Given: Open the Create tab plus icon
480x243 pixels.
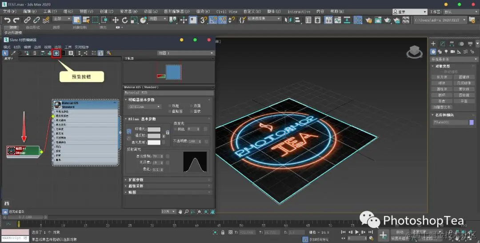Looking at the screenshot, I should (x=433, y=43).
